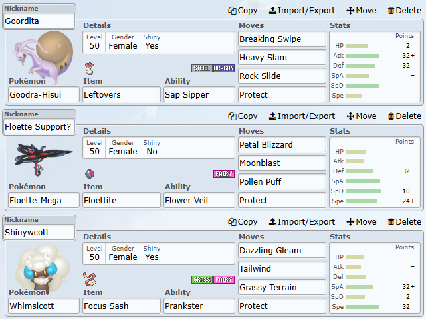426x319 pixels.
Task: Click the Whimsicott sprite image
Action: click(x=42, y=268)
